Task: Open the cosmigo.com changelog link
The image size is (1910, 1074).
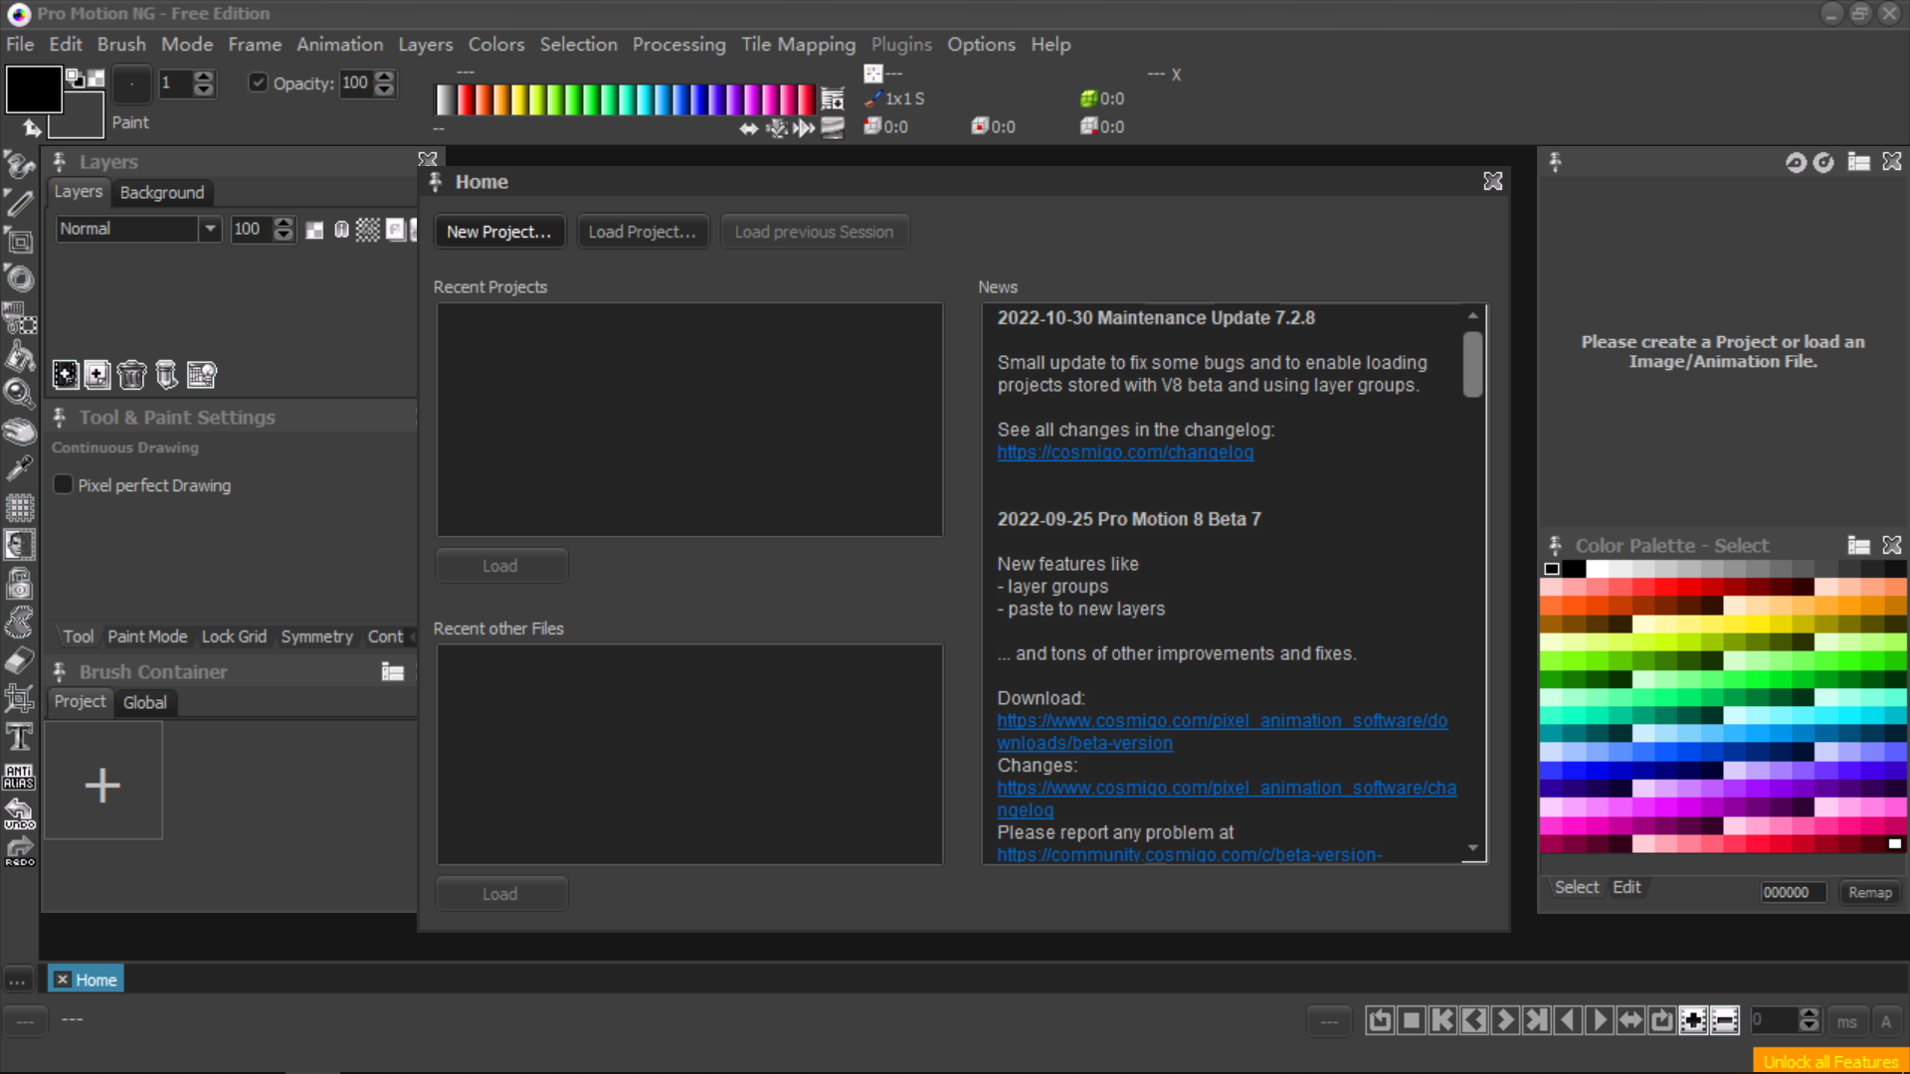Action: pyautogui.click(x=1125, y=452)
